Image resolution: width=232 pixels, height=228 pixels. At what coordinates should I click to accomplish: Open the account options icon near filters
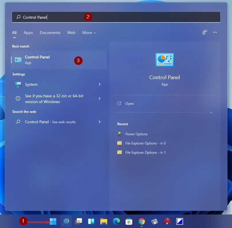[204, 33]
